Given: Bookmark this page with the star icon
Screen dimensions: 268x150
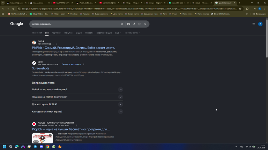Looking at the screenshot, I should 240,9.
